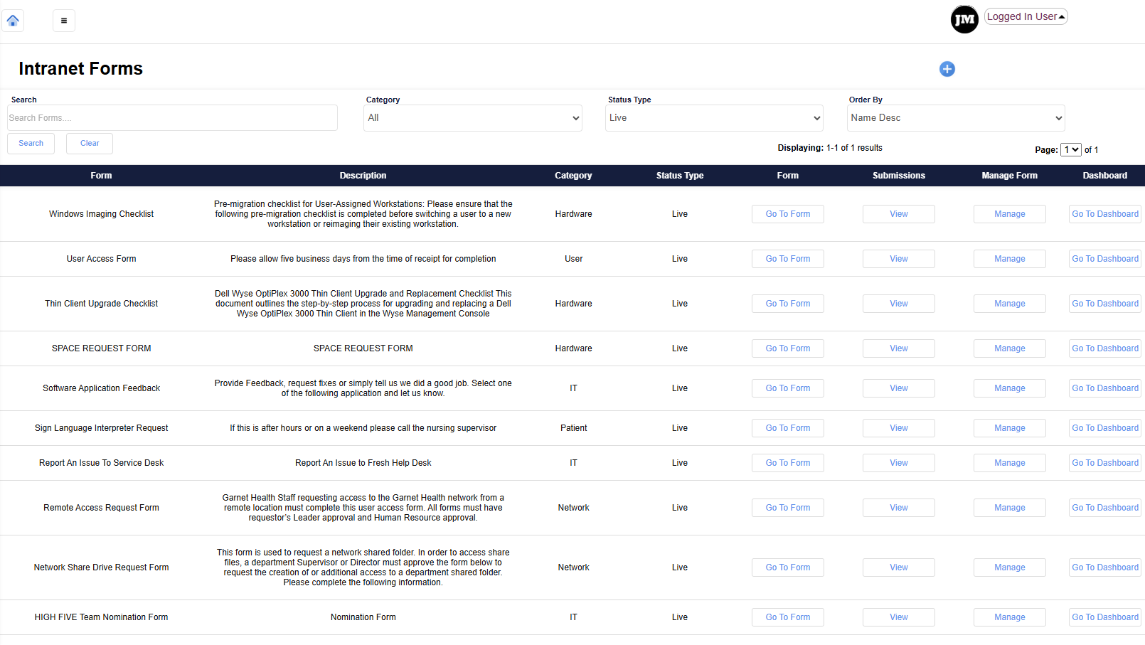View submissions for Windows Imaging Checklist

click(x=899, y=214)
